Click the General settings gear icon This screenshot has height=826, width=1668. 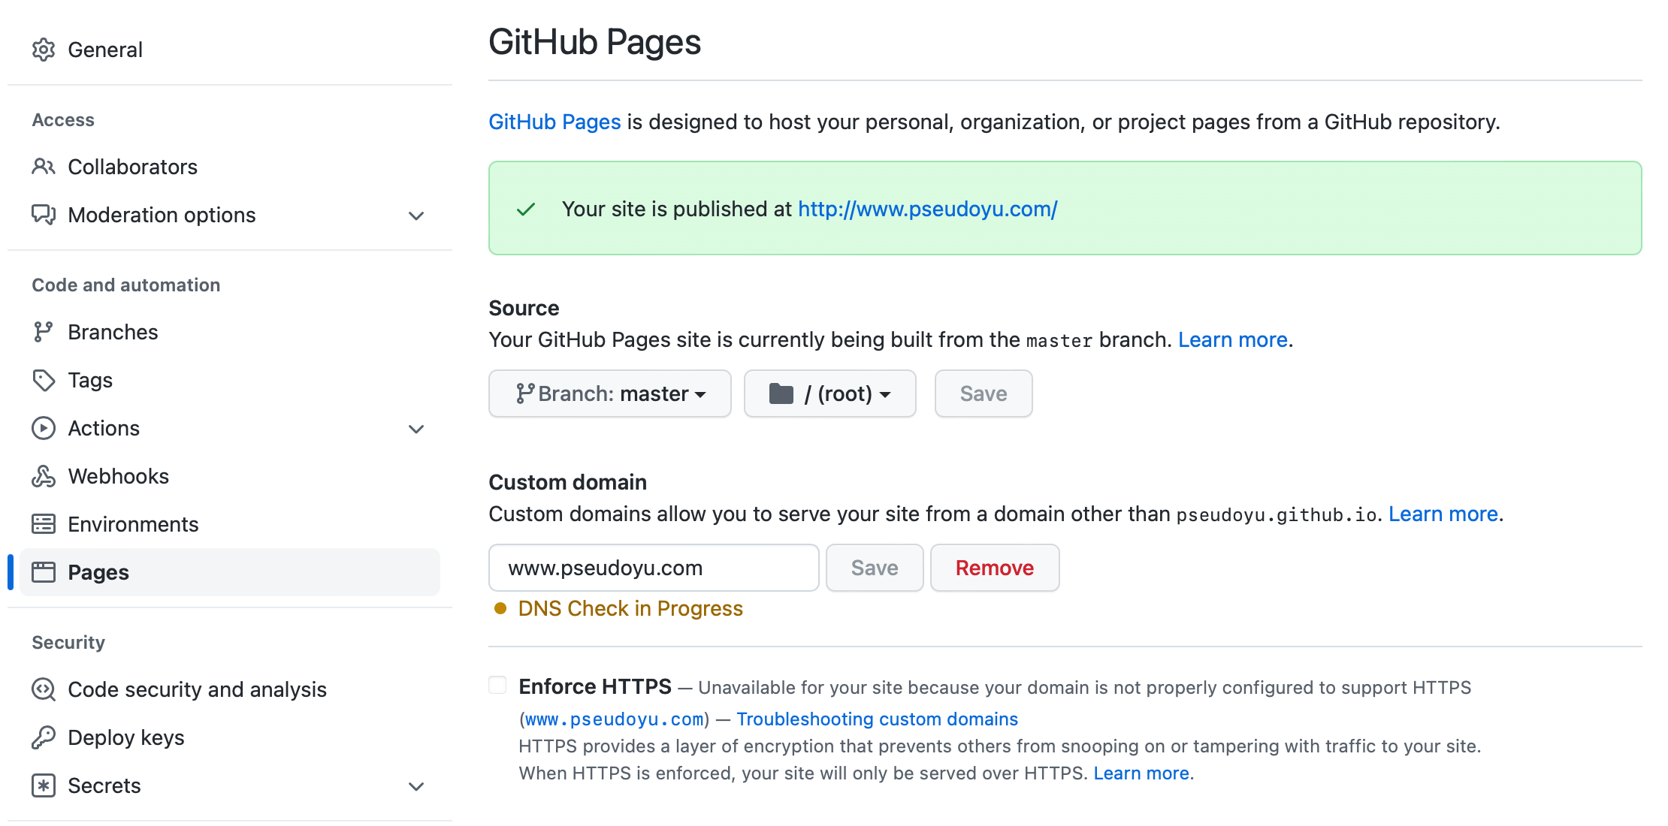(44, 50)
